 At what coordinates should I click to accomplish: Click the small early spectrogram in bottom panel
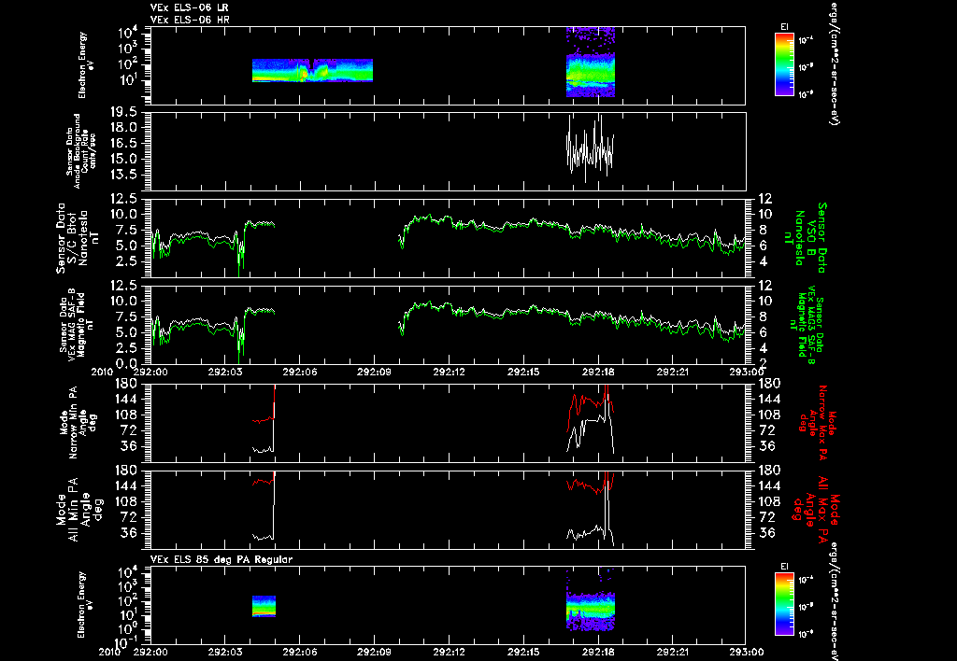pos(264,606)
